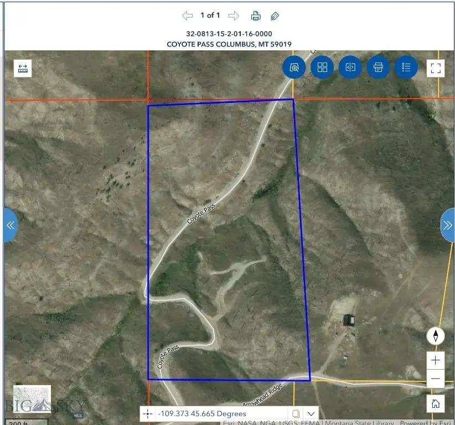Navigate to the next page arrow
The image size is (455, 425).
(x=234, y=15)
